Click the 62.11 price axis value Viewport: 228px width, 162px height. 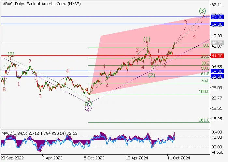(217, 5)
